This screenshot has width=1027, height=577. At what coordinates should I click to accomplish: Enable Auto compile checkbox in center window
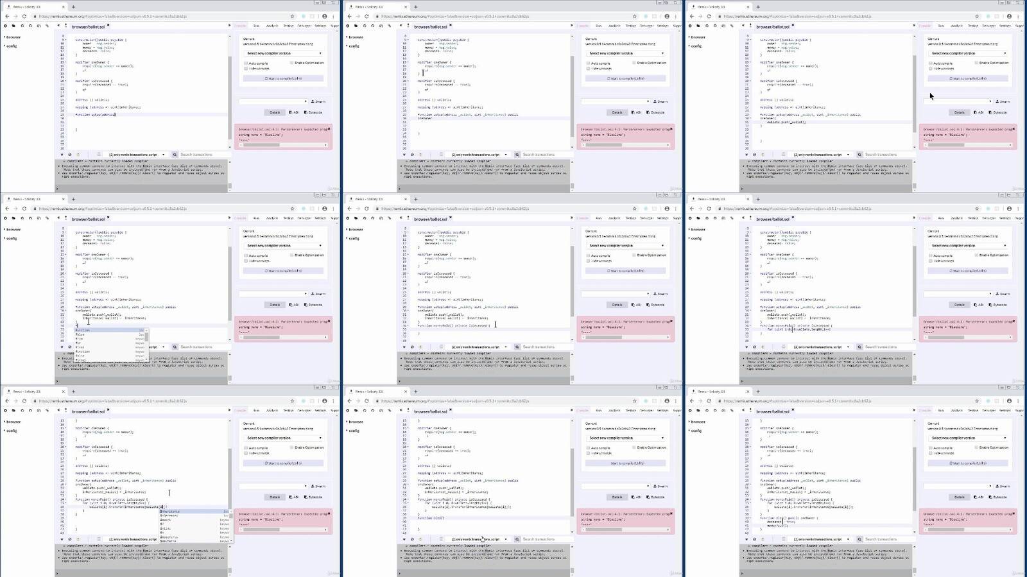coord(588,255)
